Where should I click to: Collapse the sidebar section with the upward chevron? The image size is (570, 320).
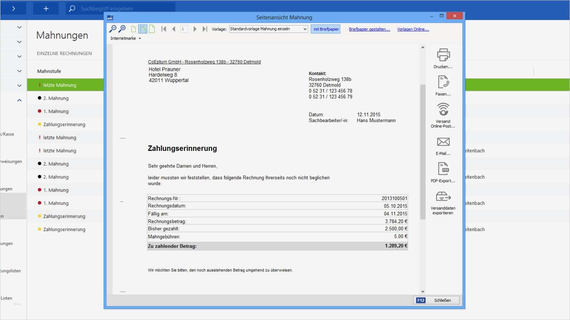[20, 100]
